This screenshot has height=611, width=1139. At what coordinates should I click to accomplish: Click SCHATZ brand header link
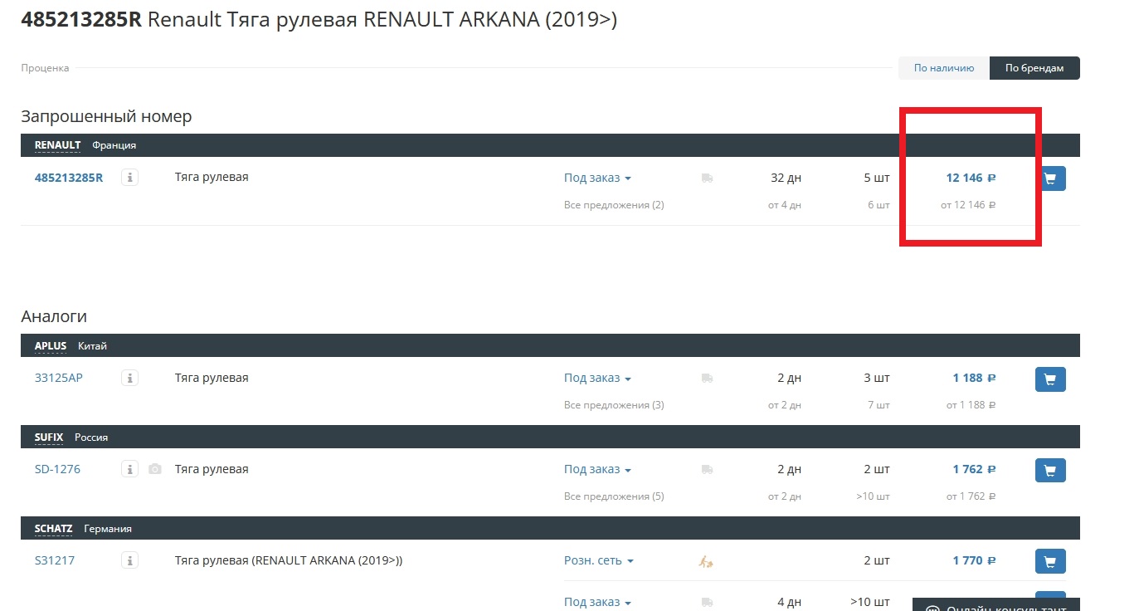[53, 529]
